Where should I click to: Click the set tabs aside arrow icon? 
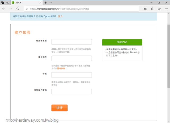(8, 2)
